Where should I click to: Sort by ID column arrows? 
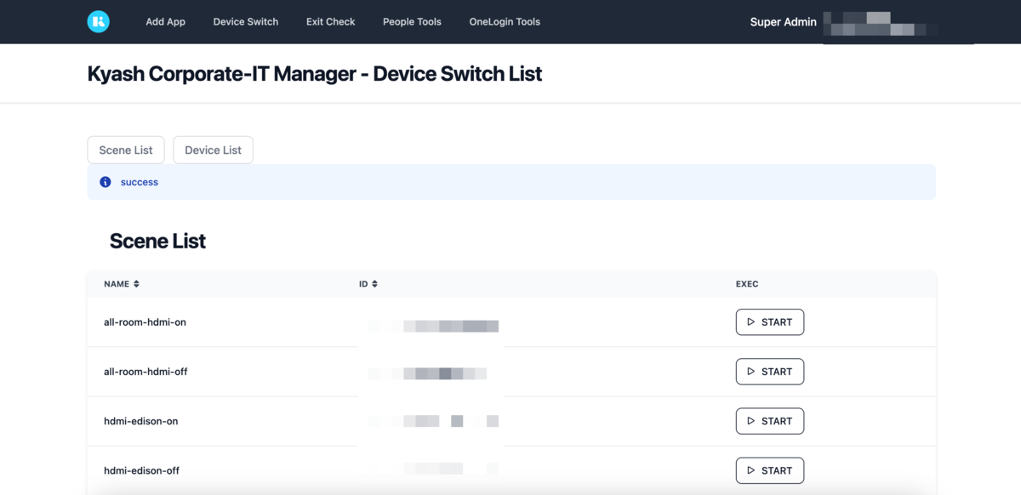tap(374, 284)
